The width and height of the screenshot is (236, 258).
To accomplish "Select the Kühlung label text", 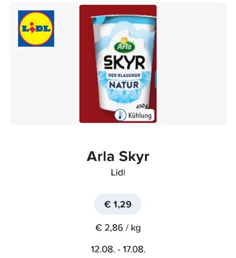I will click(x=140, y=115).
